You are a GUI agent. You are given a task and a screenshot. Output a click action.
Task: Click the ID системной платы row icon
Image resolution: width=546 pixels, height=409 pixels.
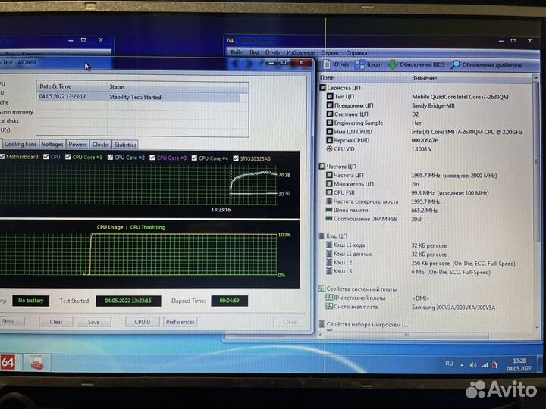329,298
